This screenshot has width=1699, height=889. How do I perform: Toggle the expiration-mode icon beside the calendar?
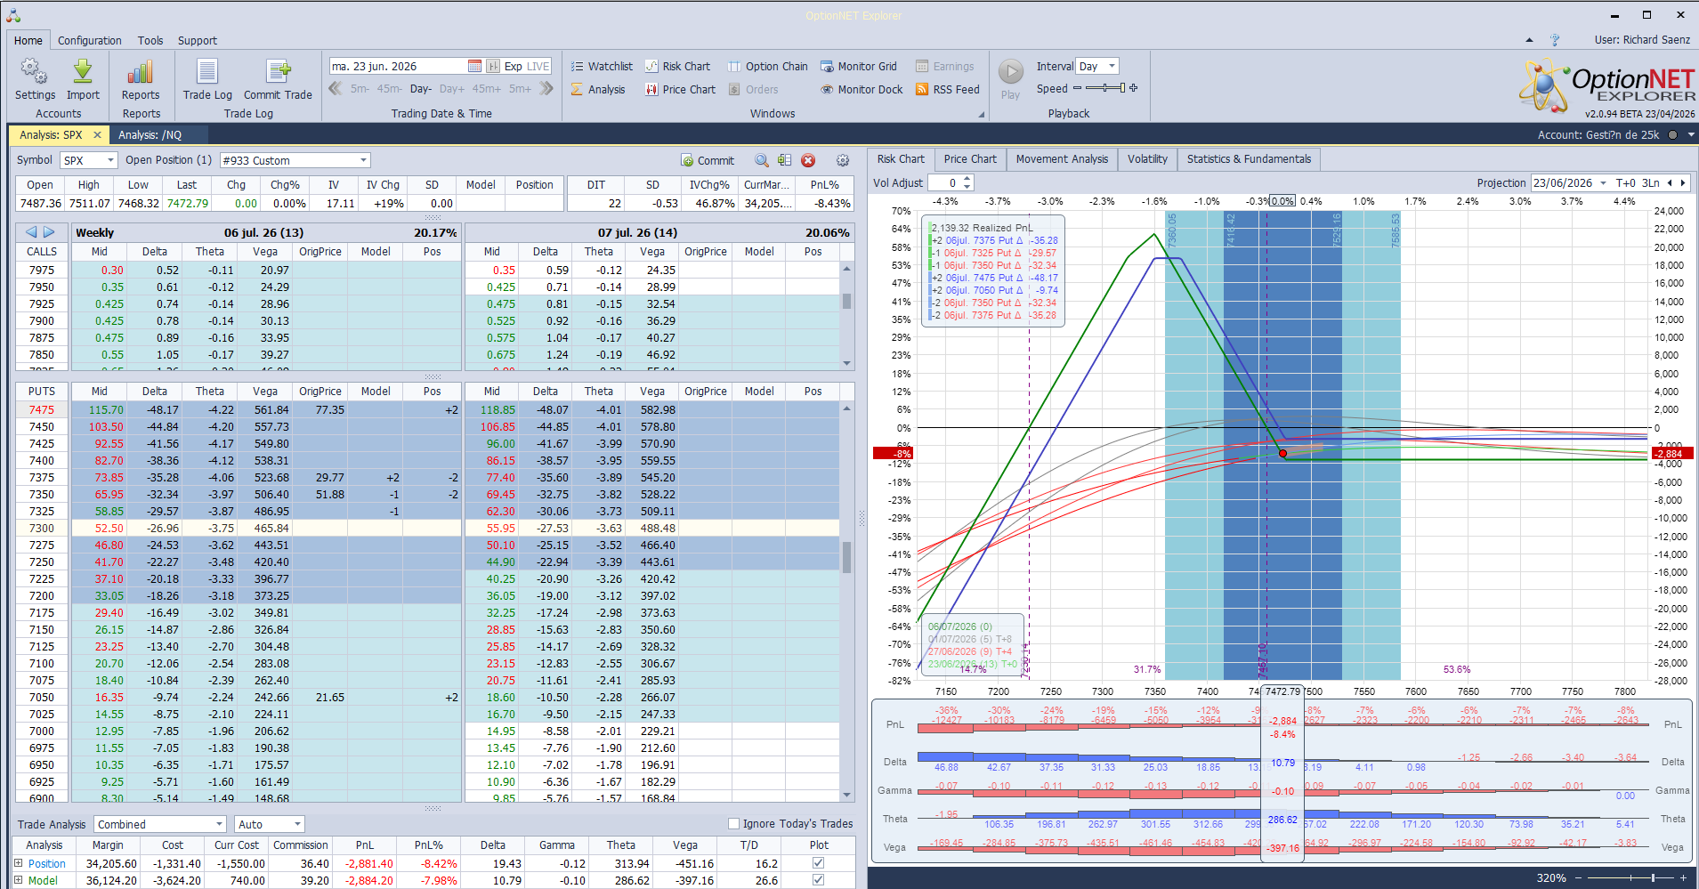492,66
